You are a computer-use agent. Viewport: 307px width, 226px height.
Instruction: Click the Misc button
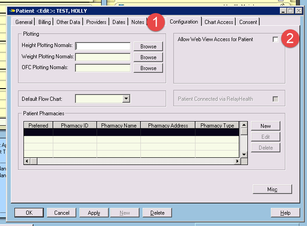point(272,189)
